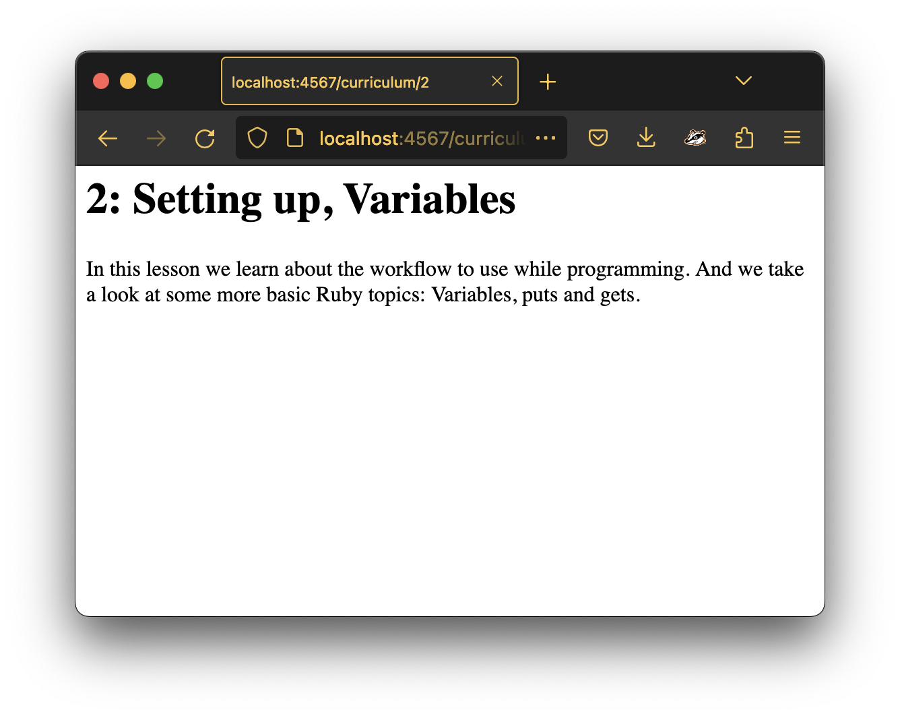This screenshot has height=716, width=900.
Task: Close the curriculum tab
Action: pos(497,81)
